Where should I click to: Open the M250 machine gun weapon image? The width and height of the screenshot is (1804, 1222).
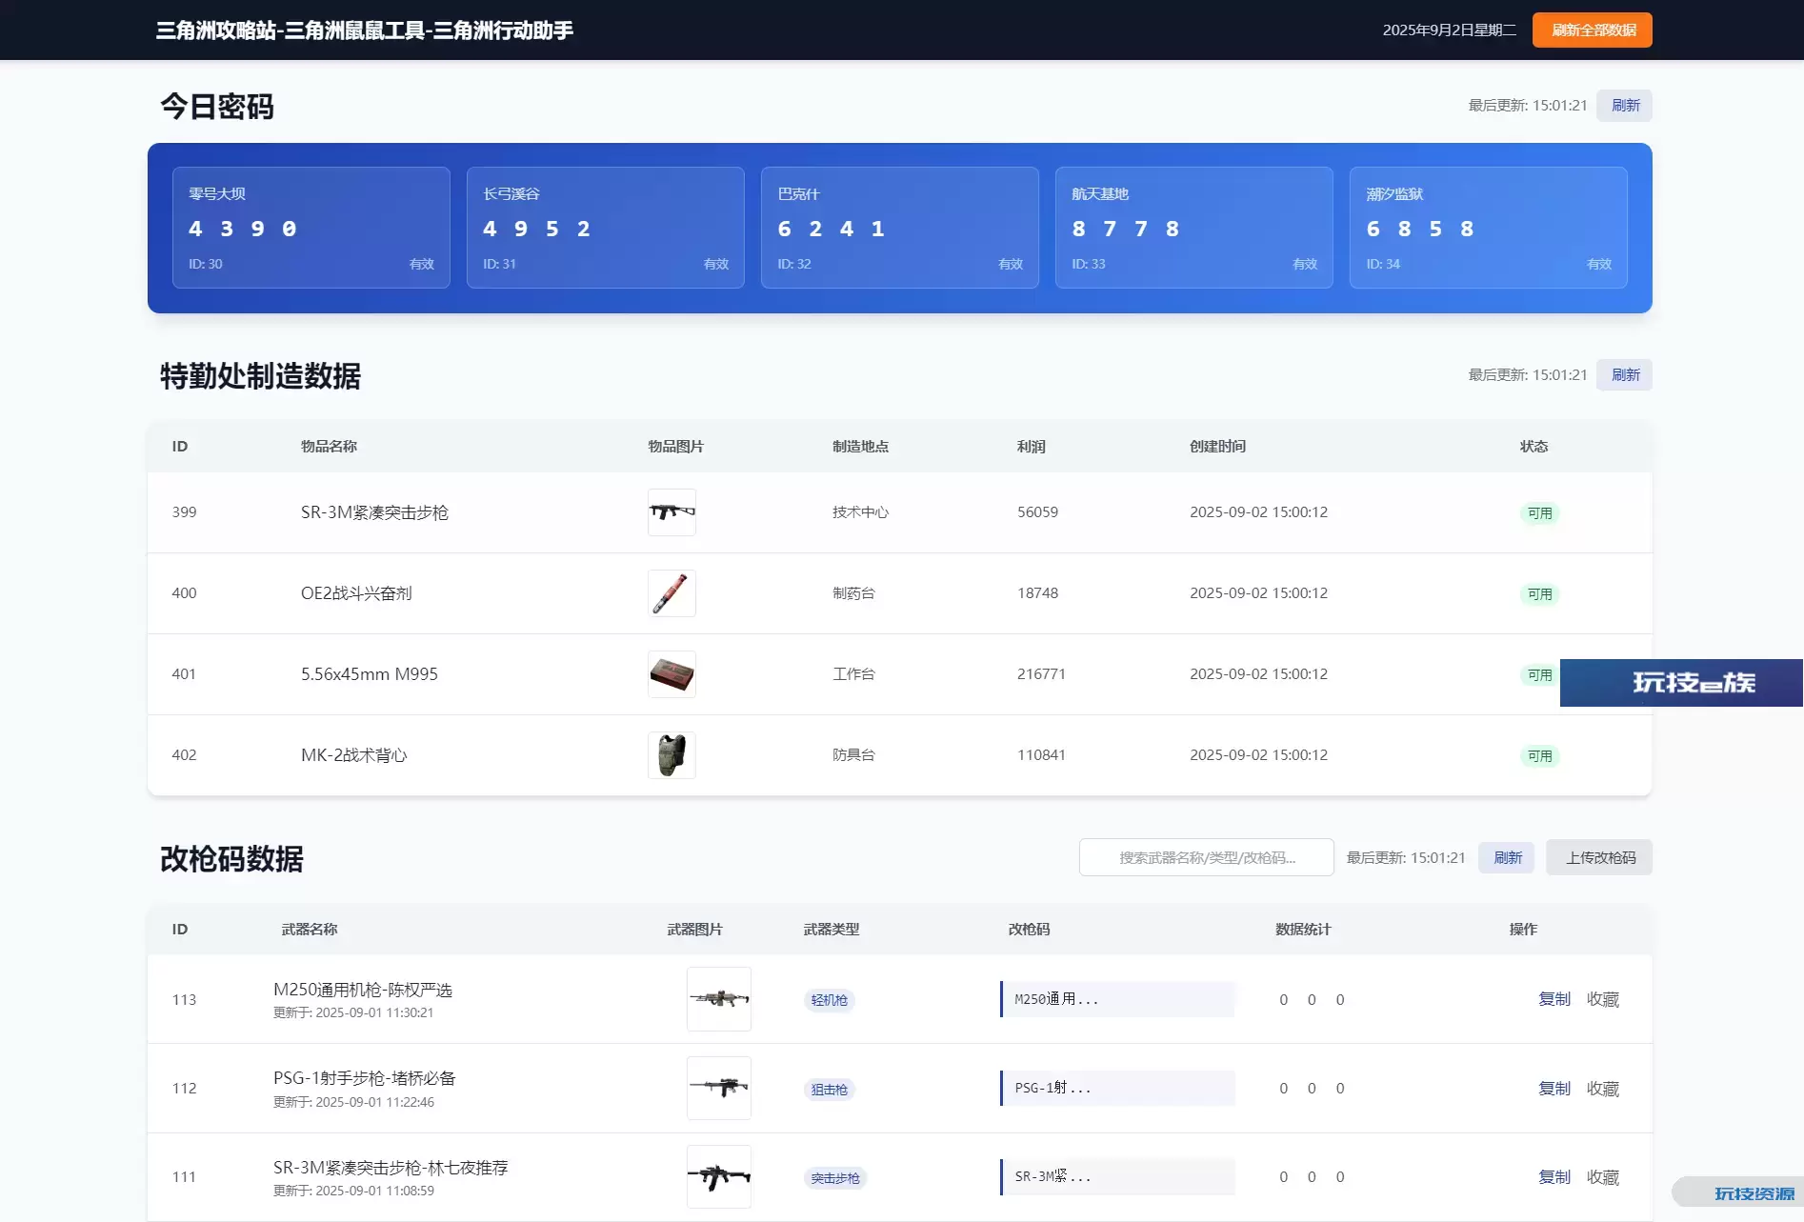pyautogui.click(x=718, y=999)
